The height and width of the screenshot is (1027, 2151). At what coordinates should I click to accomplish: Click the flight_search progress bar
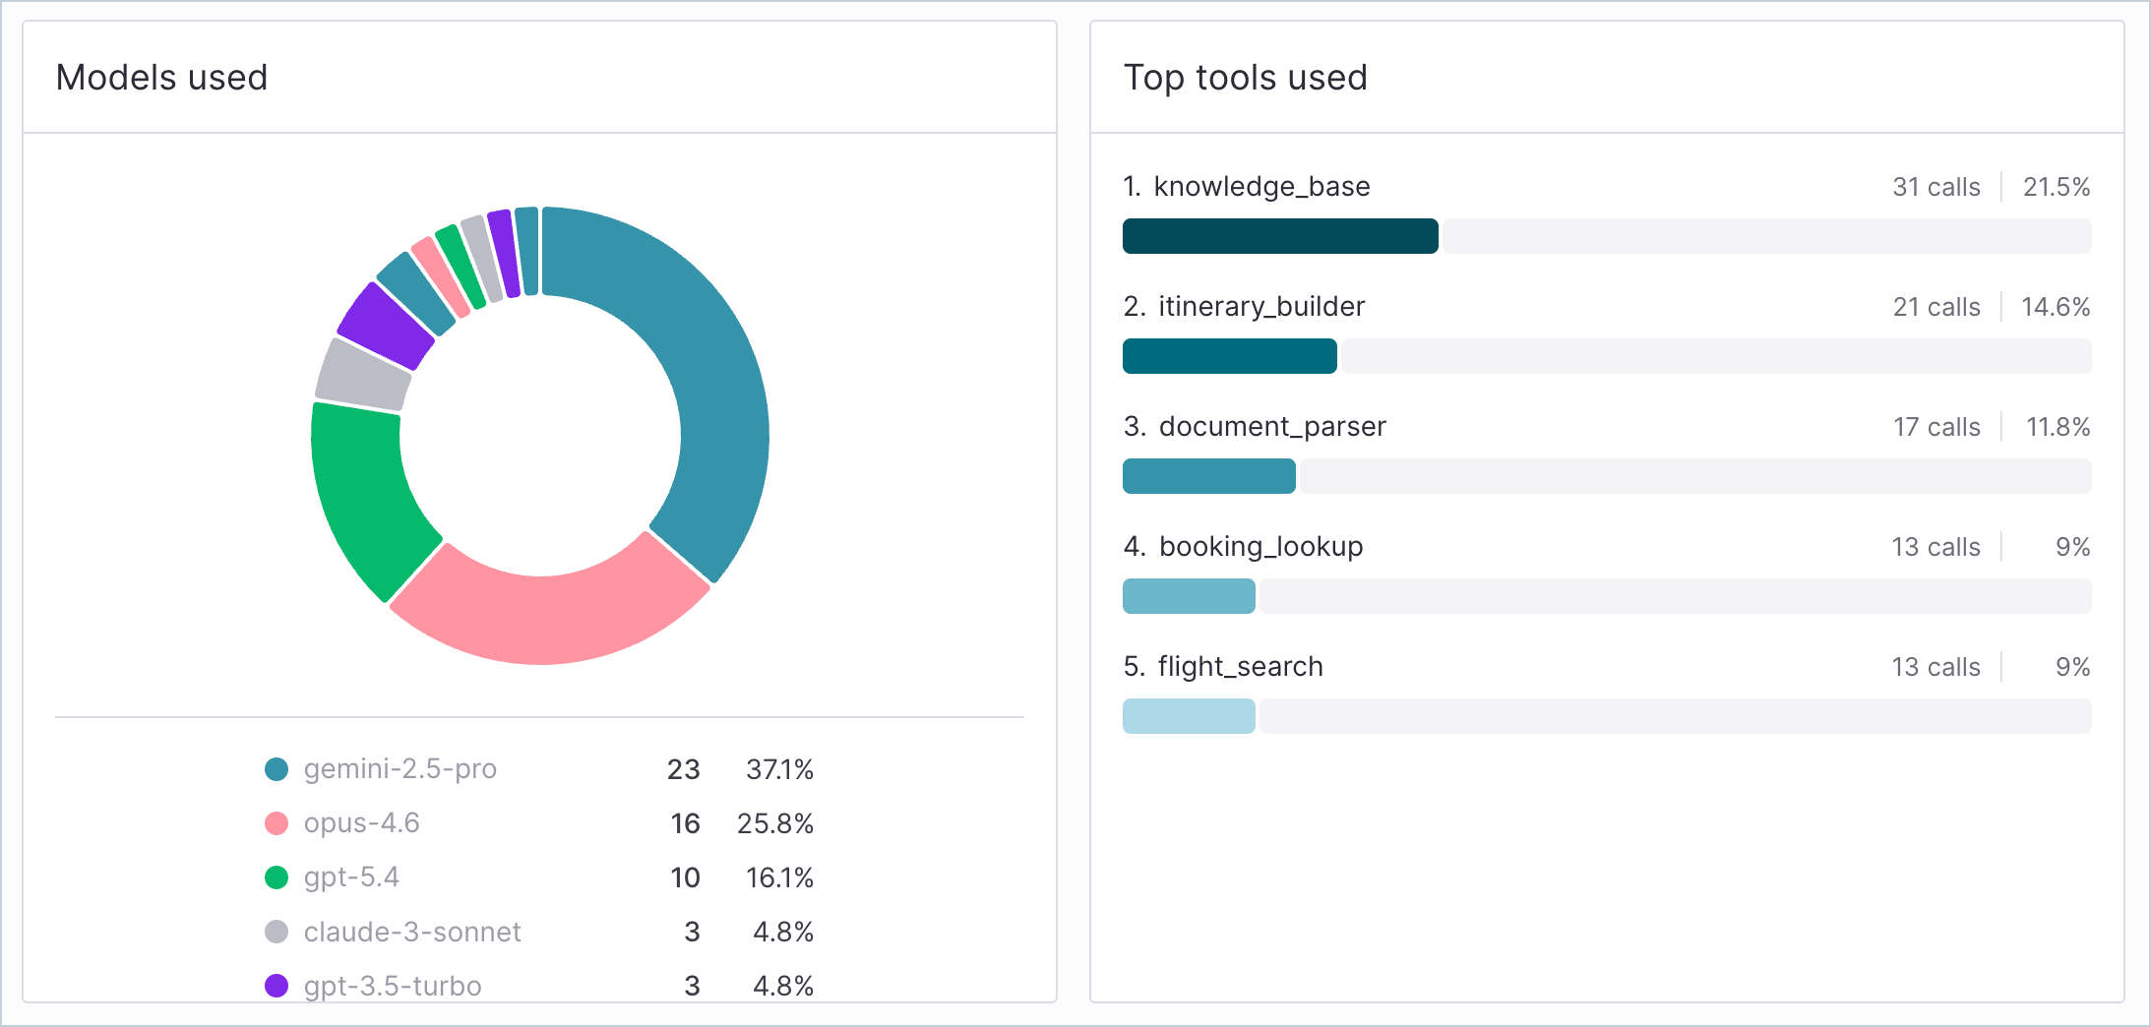(1607, 716)
